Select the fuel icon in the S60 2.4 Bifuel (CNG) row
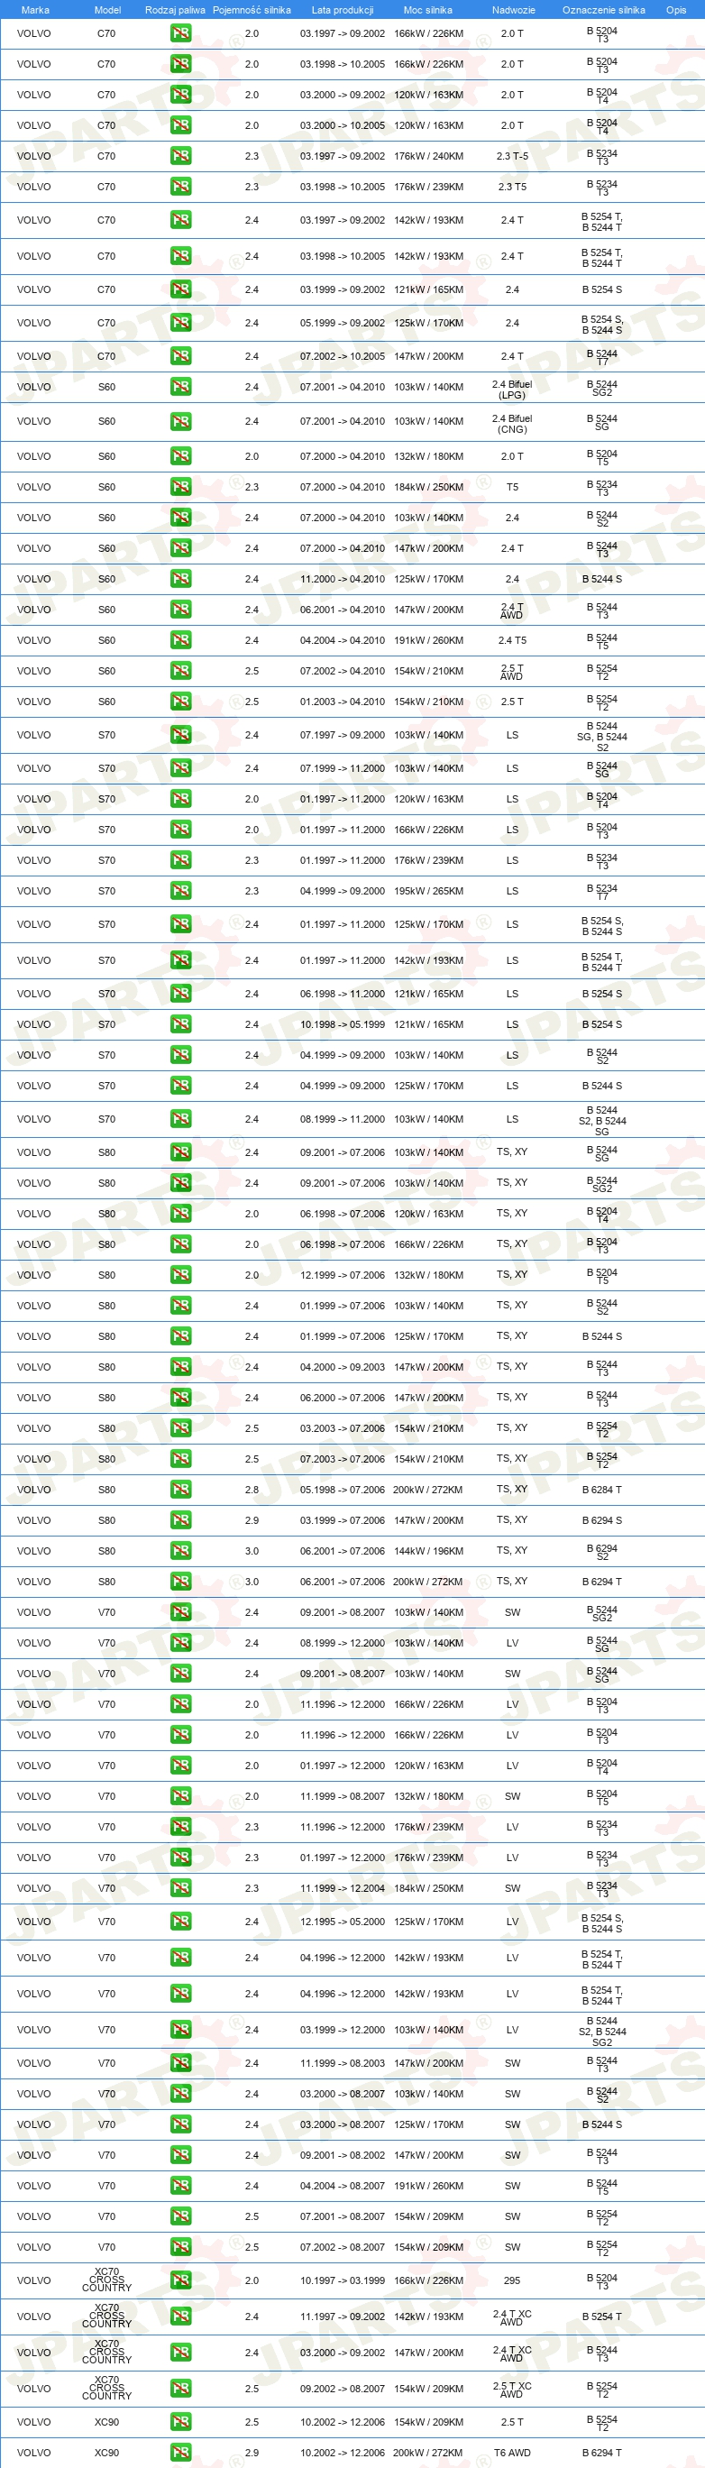The image size is (705, 2468). click(x=180, y=422)
